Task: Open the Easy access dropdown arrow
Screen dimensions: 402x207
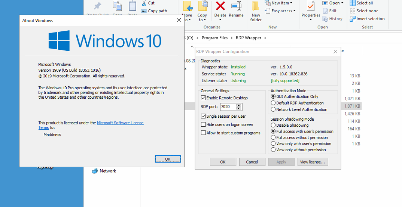Action: pyautogui.click(x=294, y=11)
